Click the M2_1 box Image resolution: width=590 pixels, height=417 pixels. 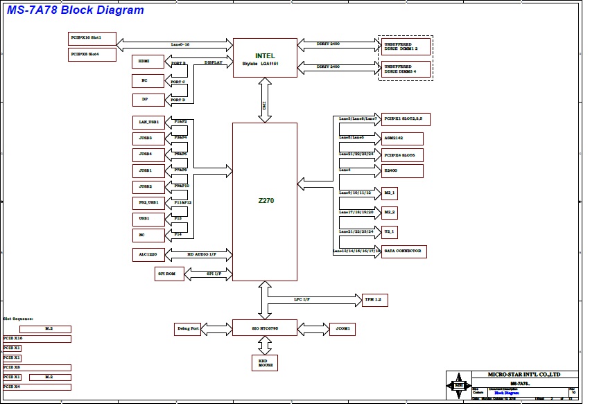point(390,194)
